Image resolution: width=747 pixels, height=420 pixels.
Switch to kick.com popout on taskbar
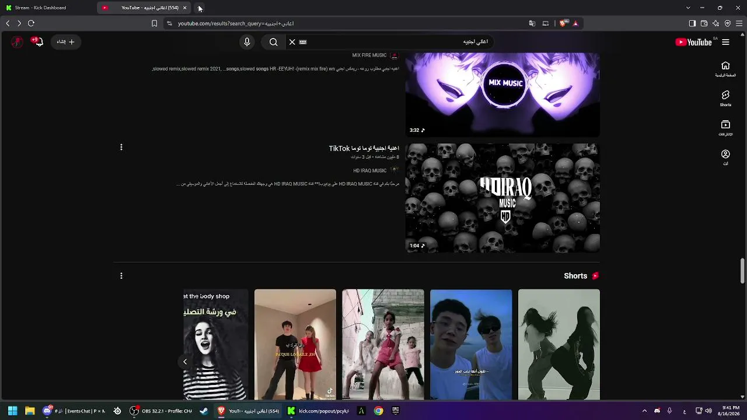click(319, 411)
